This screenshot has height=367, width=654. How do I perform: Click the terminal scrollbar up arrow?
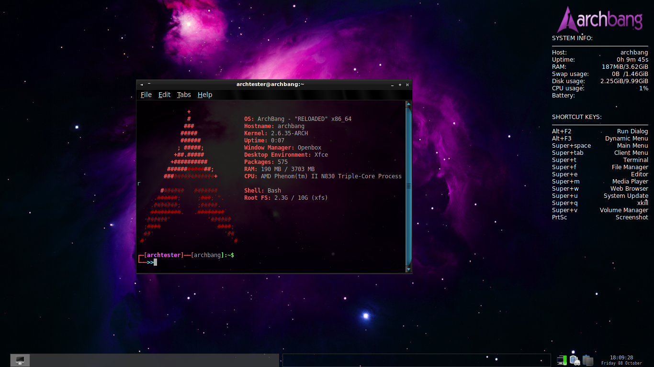click(408, 104)
